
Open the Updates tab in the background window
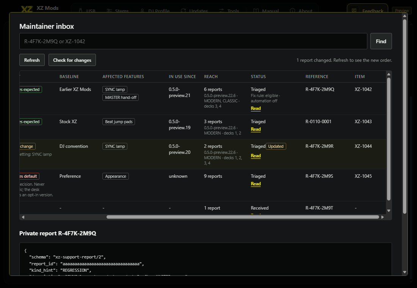194,11
